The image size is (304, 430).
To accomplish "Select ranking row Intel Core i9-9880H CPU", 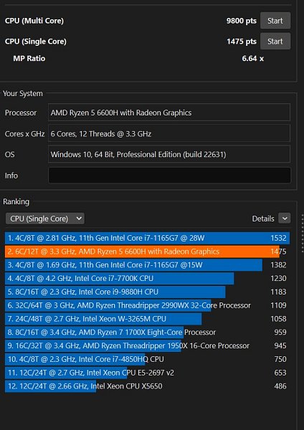I will point(146,292).
